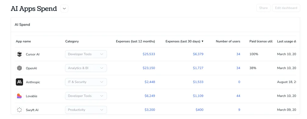Screen dimensions: 307x119
Task: Open Cursor AI's Developer Tools category dropdown
Action: [x=86, y=54]
